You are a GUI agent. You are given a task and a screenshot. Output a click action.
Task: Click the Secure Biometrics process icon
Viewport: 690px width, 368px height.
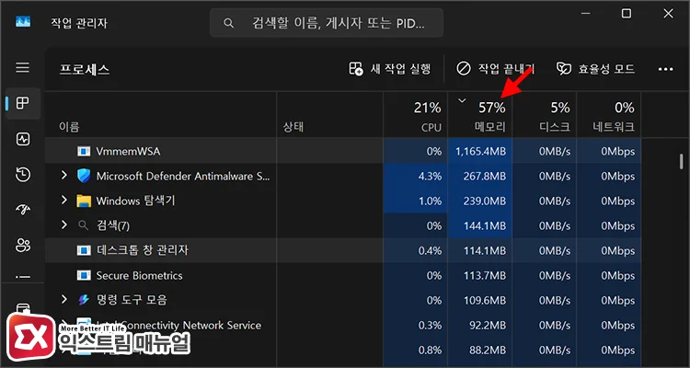pos(84,276)
